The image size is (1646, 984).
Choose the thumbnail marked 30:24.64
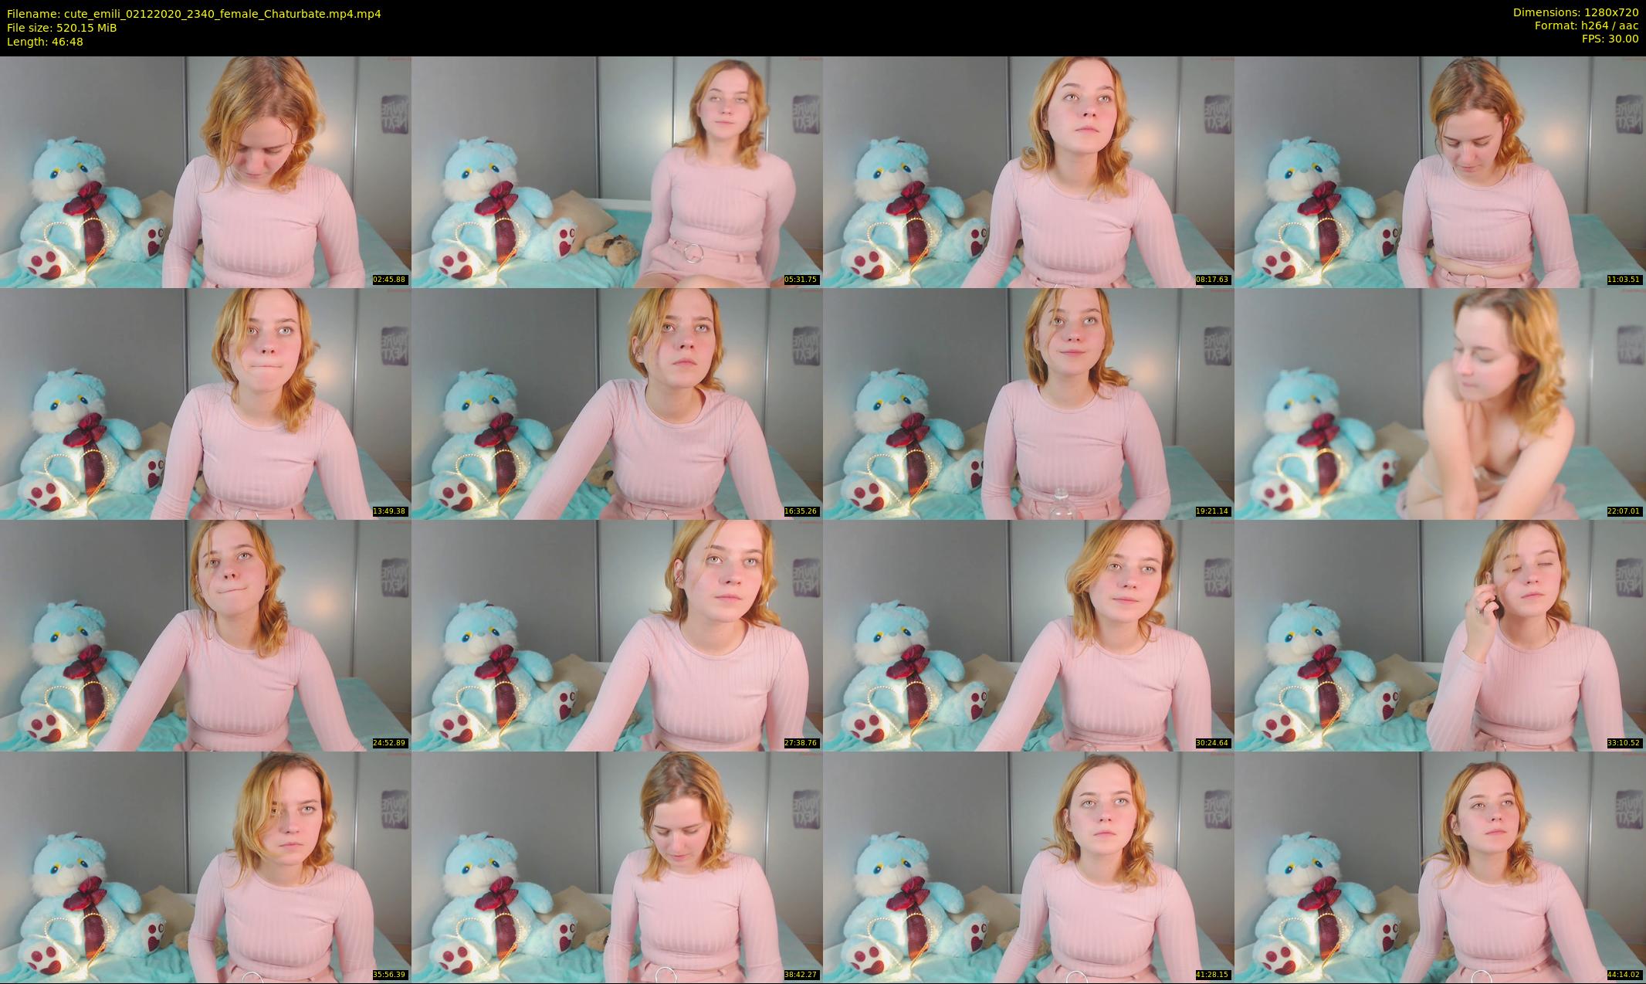coord(1028,635)
